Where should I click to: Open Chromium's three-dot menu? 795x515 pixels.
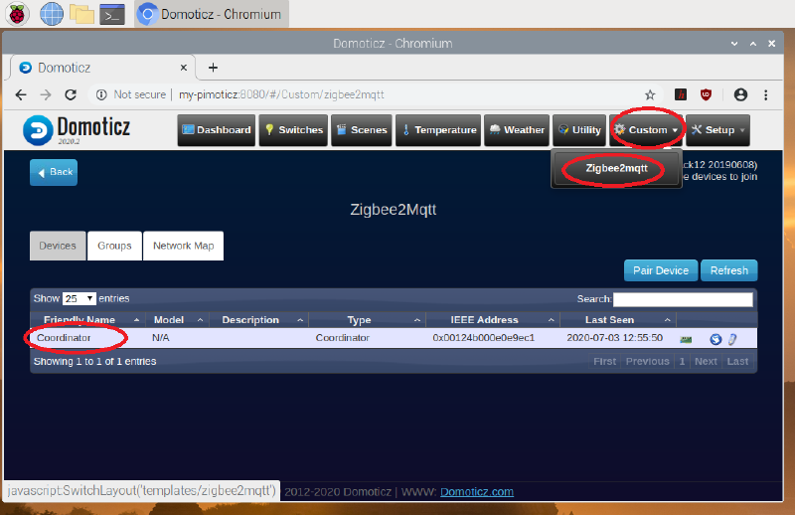coord(765,94)
